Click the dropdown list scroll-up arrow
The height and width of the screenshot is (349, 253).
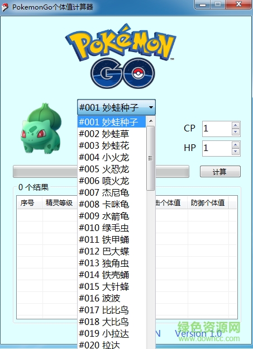click(151, 121)
